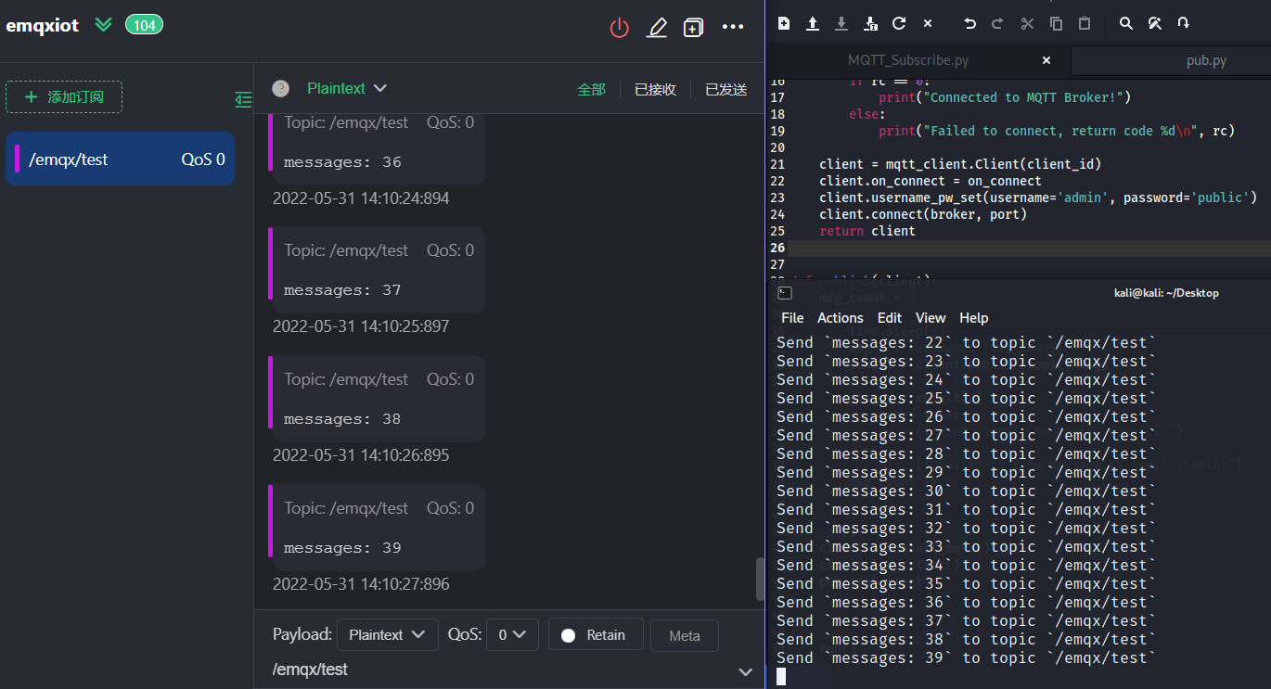This screenshot has height=689, width=1271.
Task: Click the terminal line 'Send messages: 22'
Action: (x=967, y=343)
